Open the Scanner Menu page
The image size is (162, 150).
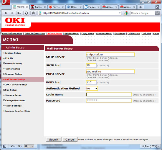pyautogui.click(x=104, y=33)
